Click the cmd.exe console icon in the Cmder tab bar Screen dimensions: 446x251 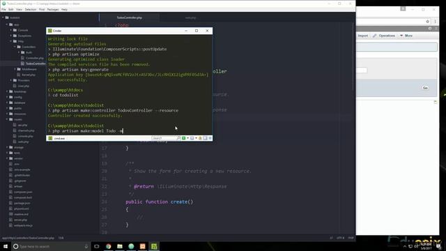pos(50,138)
